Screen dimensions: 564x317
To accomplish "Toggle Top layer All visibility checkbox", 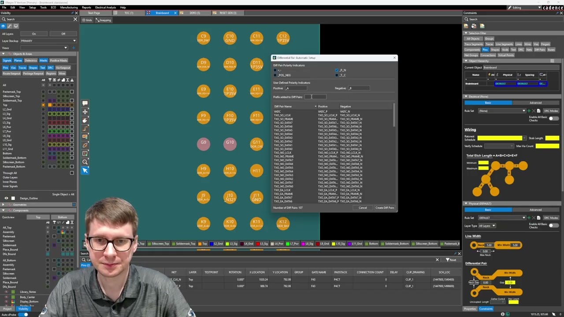I will (x=43, y=105).
